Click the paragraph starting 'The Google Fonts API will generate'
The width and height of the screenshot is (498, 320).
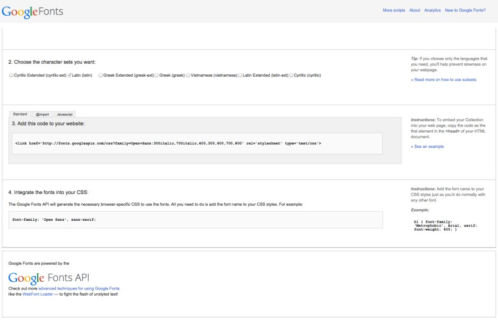coord(156,204)
